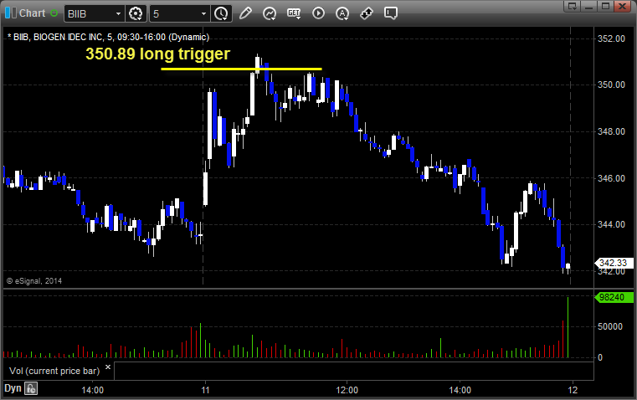Open the symbol settings gear menu
This screenshot has height=400, width=637.
(136, 13)
